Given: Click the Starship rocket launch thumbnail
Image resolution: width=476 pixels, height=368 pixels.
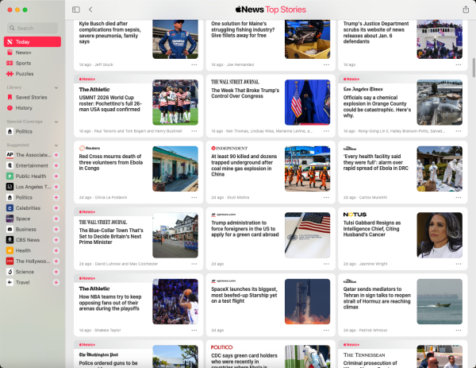Looking at the screenshot, I should coord(307,301).
